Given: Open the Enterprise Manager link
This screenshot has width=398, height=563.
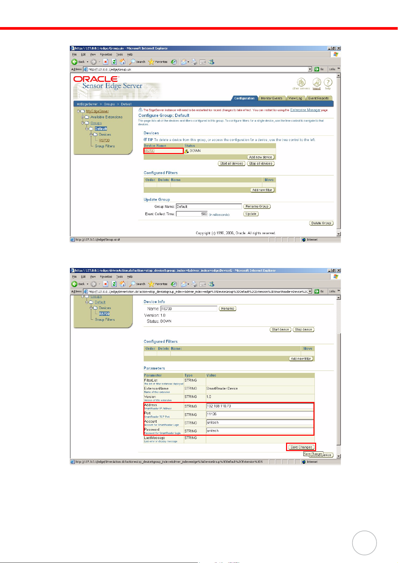Looking at the screenshot, I should [305, 110].
